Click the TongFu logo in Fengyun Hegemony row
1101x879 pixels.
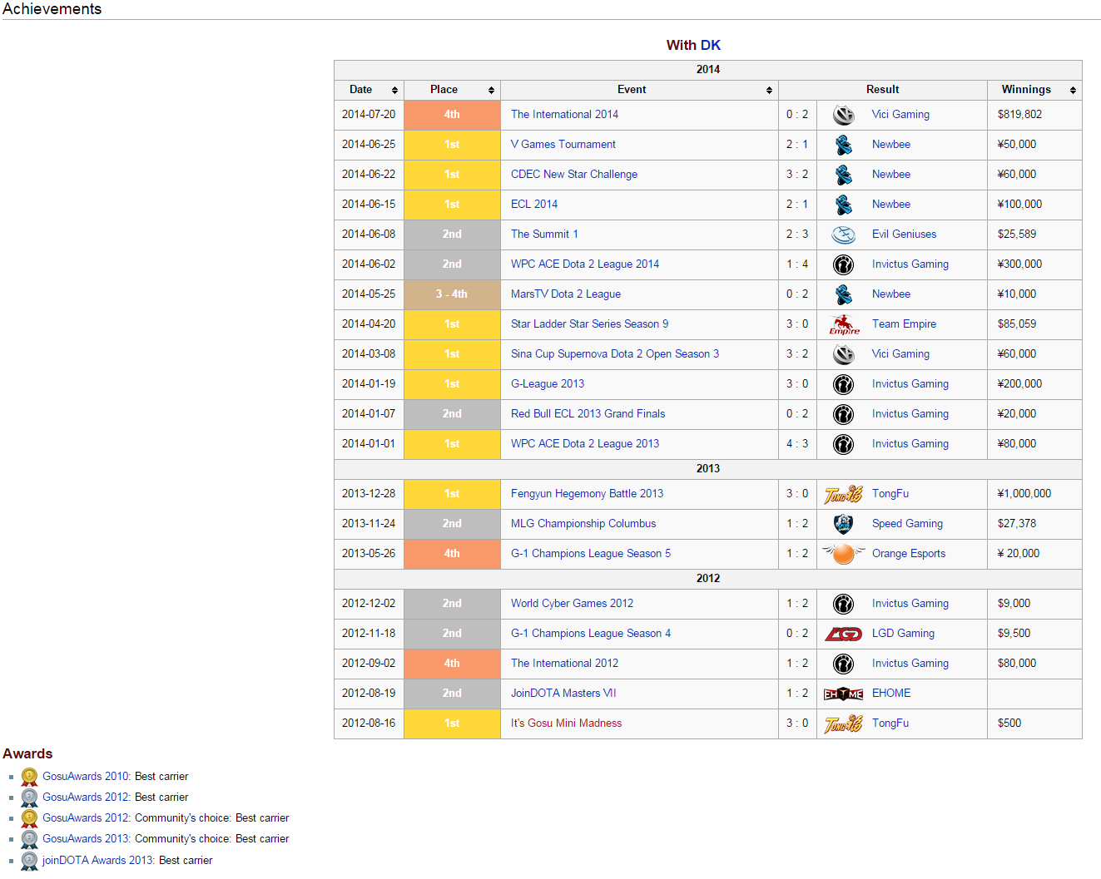pyautogui.click(x=843, y=494)
